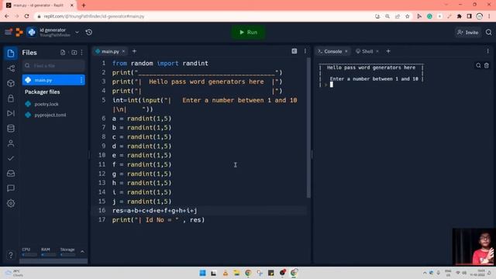Open Replit hamburger menu
Viewport: 496px width, 279px height.
[9, 32]
